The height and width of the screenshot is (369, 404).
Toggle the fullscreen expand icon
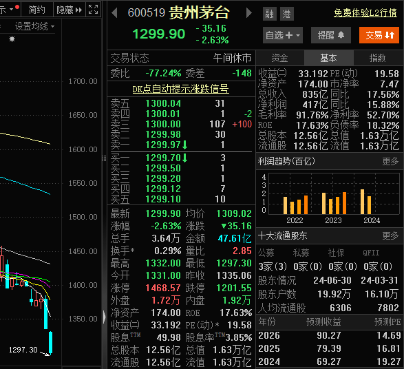[x=94, y=10]
